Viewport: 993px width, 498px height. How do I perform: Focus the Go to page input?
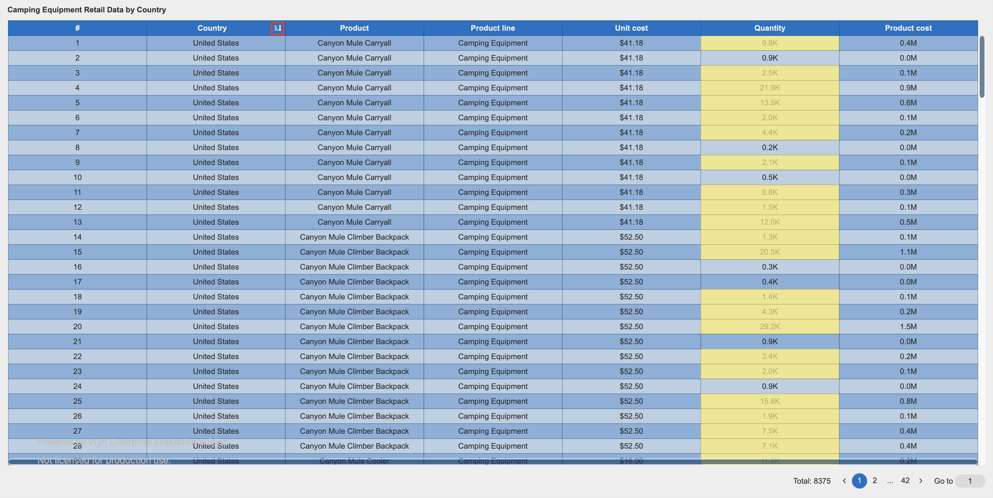(x=970, y=481)
